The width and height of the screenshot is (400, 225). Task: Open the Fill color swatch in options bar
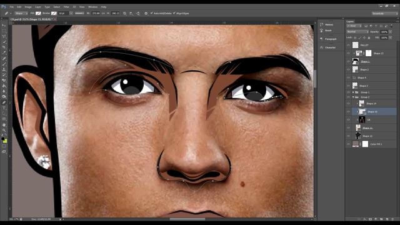[x=38, y=13]
